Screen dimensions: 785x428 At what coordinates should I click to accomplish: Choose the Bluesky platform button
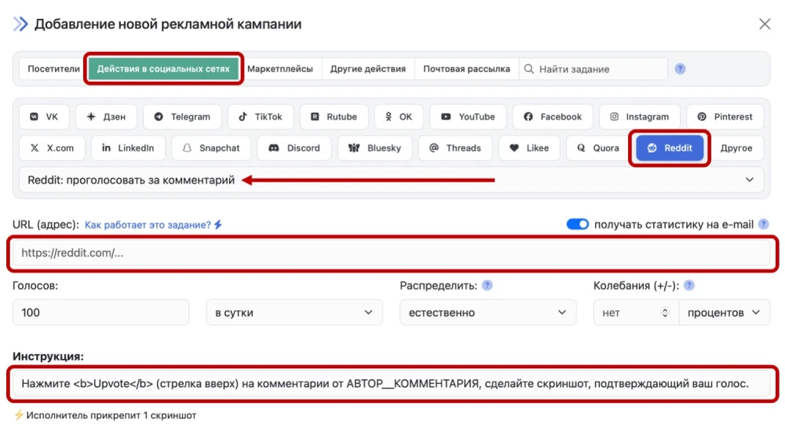point(374,148)
